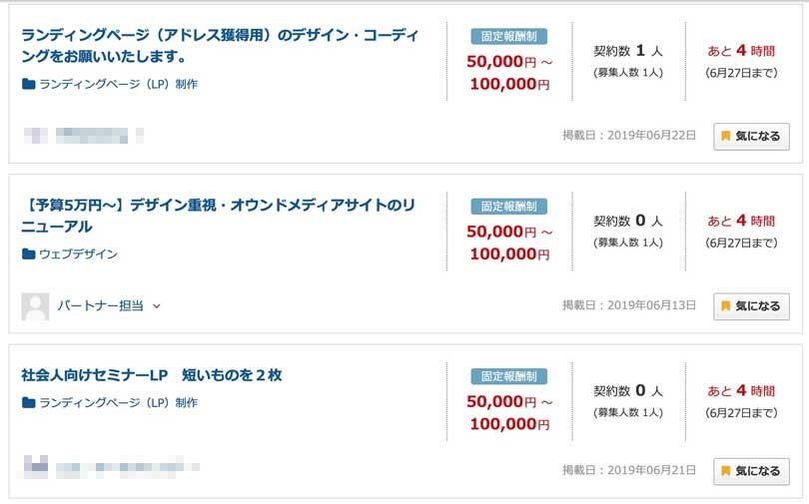
Task: Click the パートナー担当 avatar image
Action: [35, 306]
